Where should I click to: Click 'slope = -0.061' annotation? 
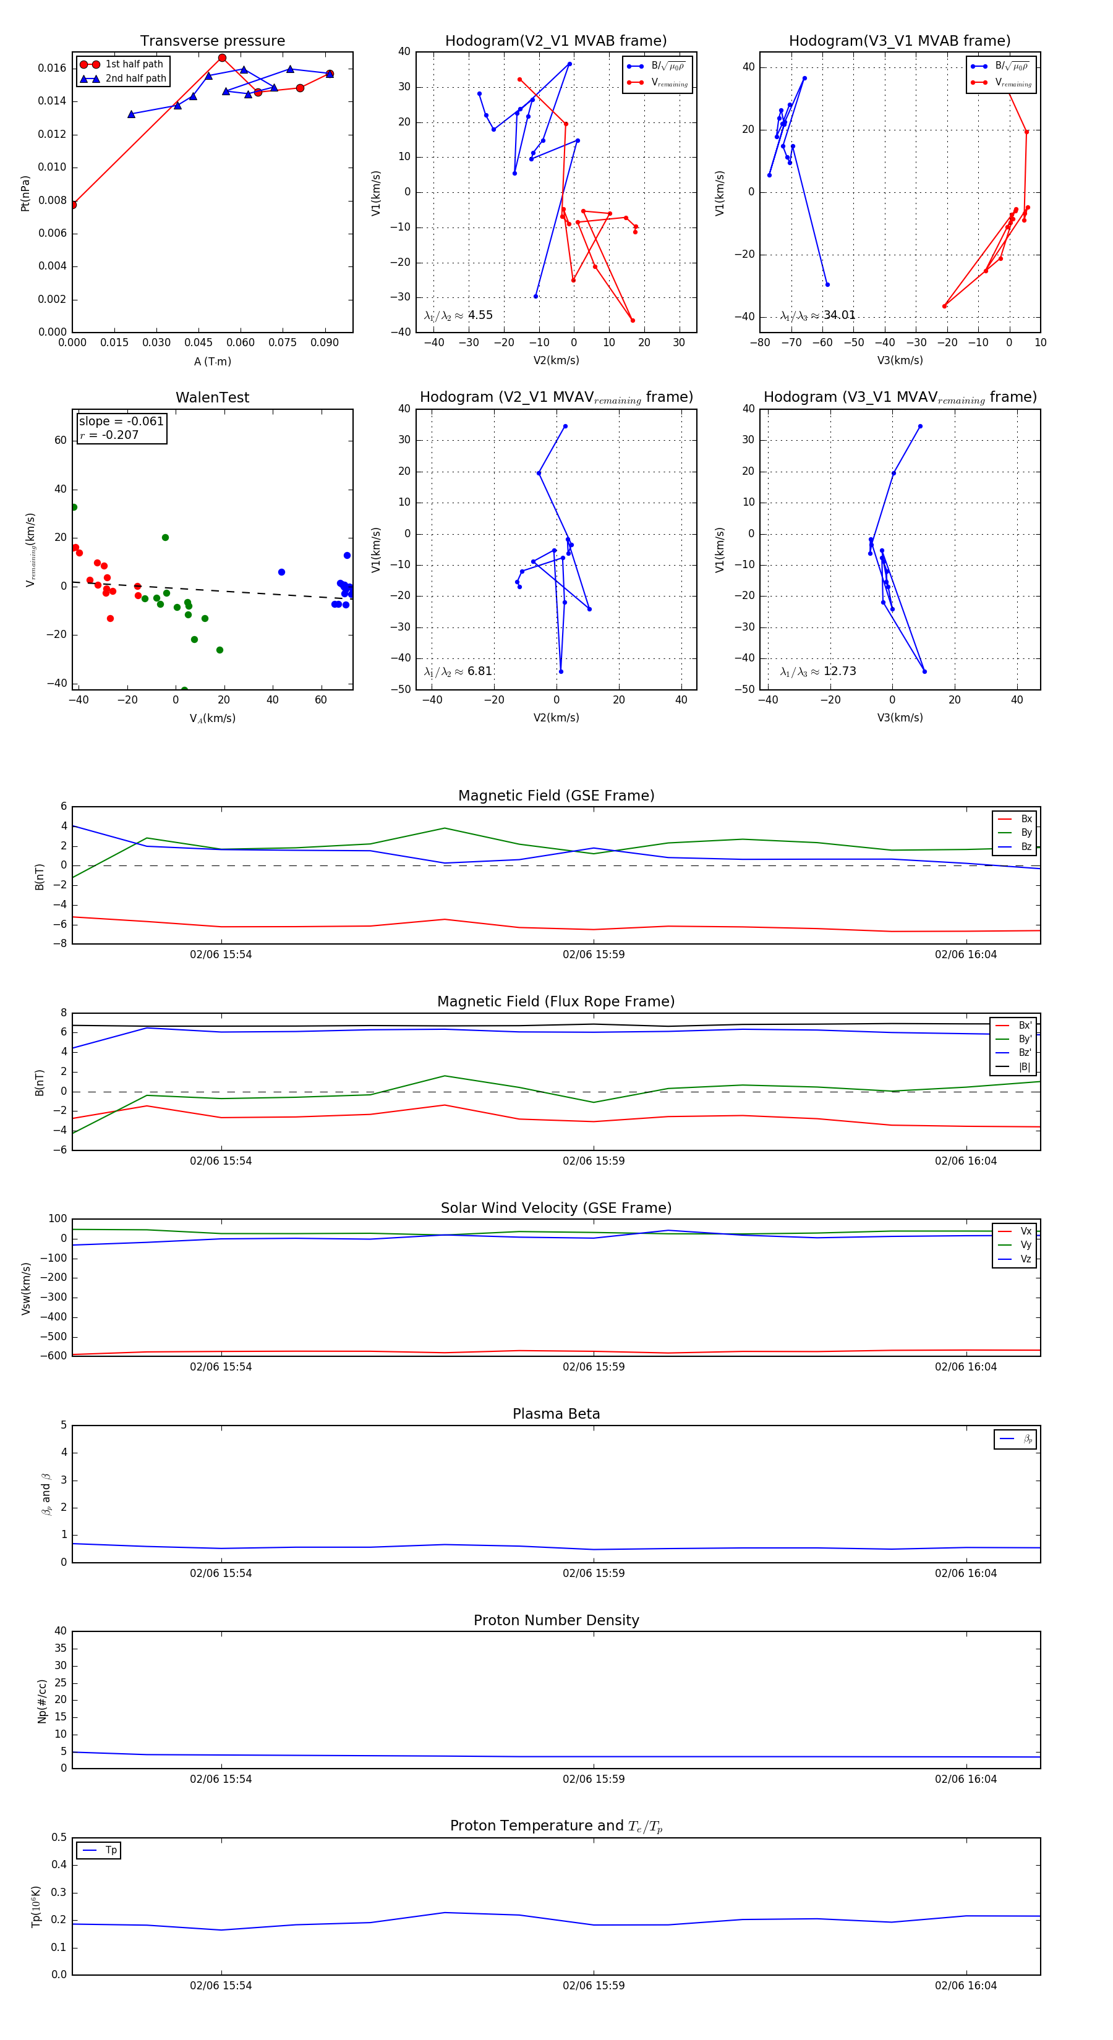tap(121, 422)
